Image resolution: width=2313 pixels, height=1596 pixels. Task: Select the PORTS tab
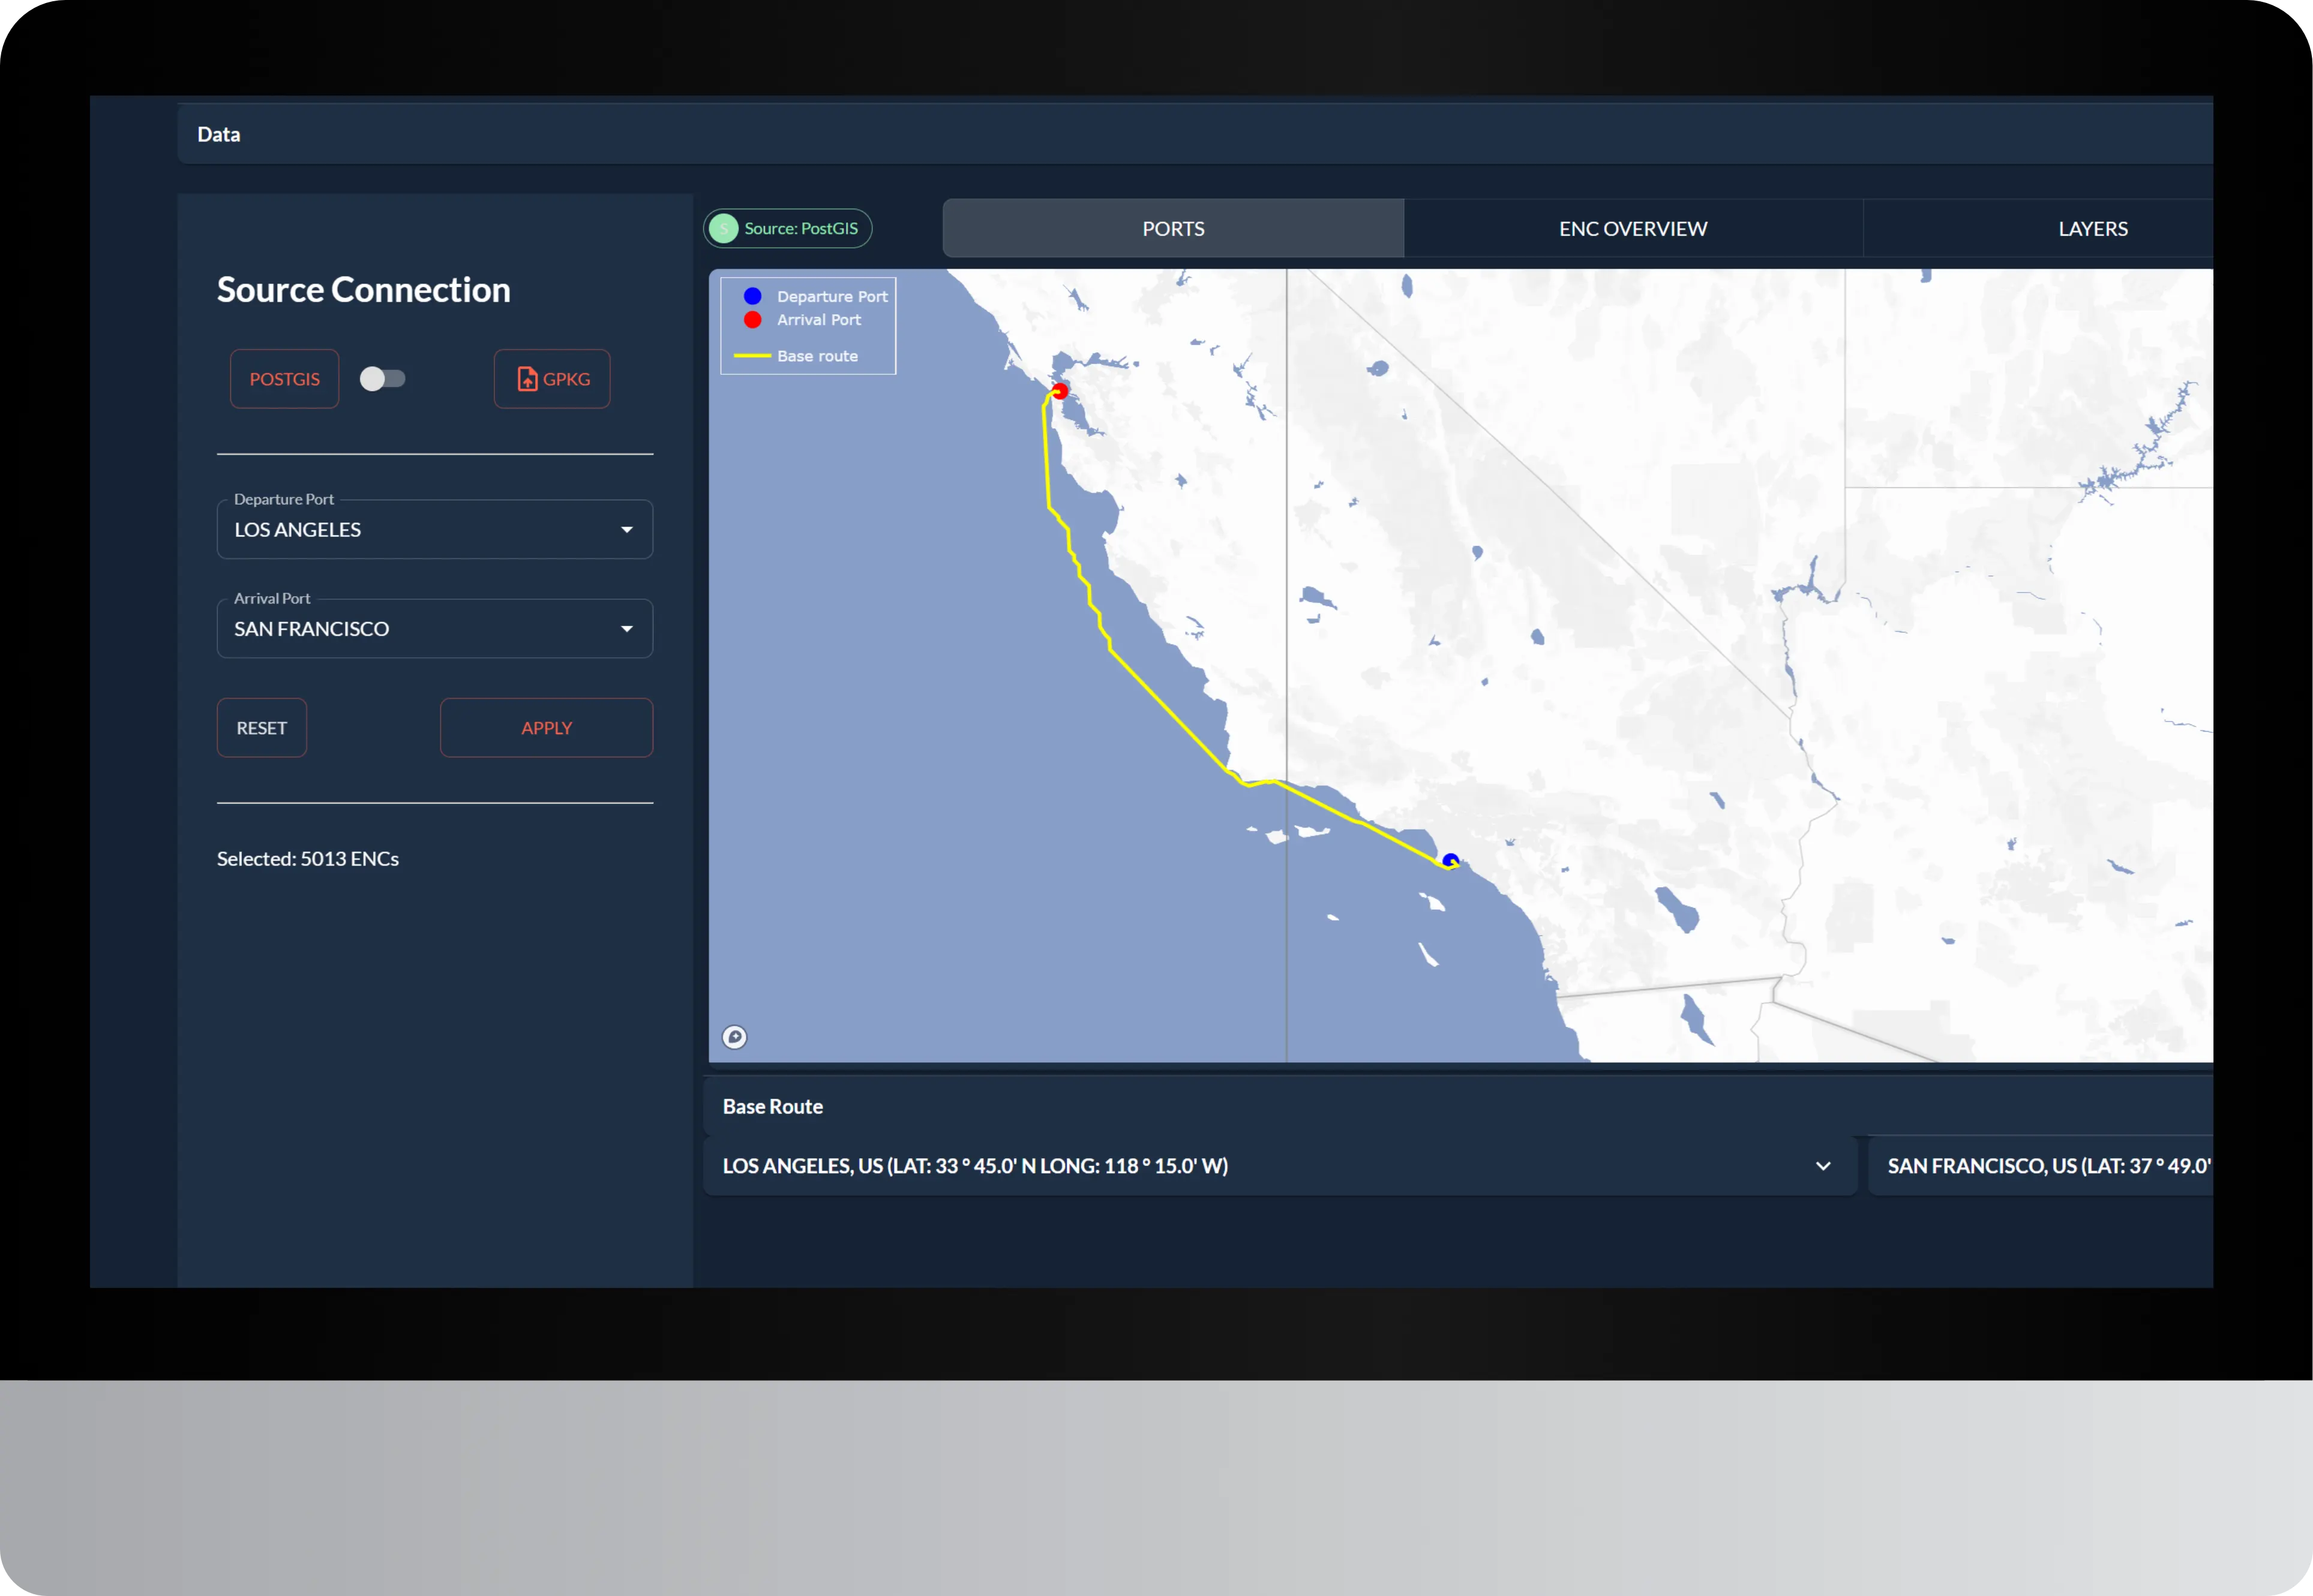pyautogui.click(x=1172, y=229)
